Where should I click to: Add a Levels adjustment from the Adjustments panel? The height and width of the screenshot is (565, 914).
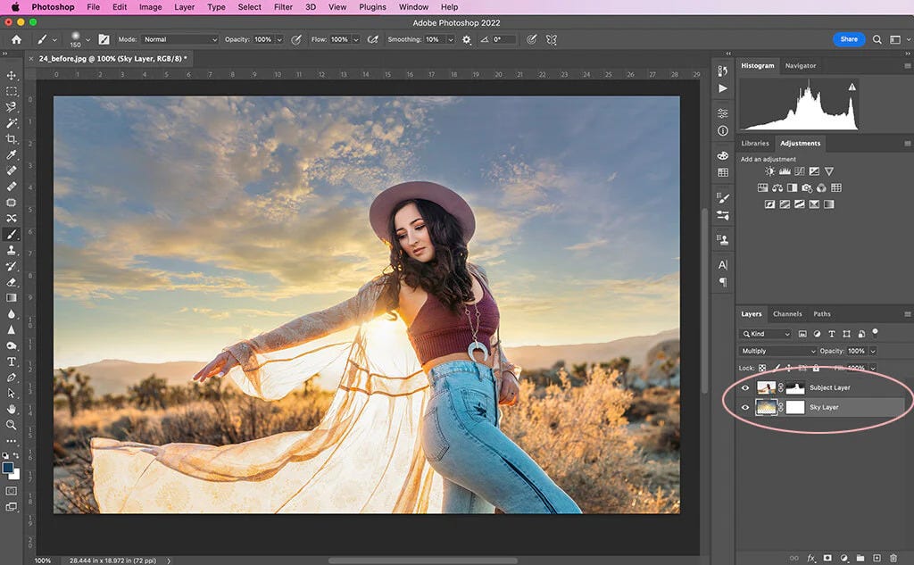[x=784, y=170]
